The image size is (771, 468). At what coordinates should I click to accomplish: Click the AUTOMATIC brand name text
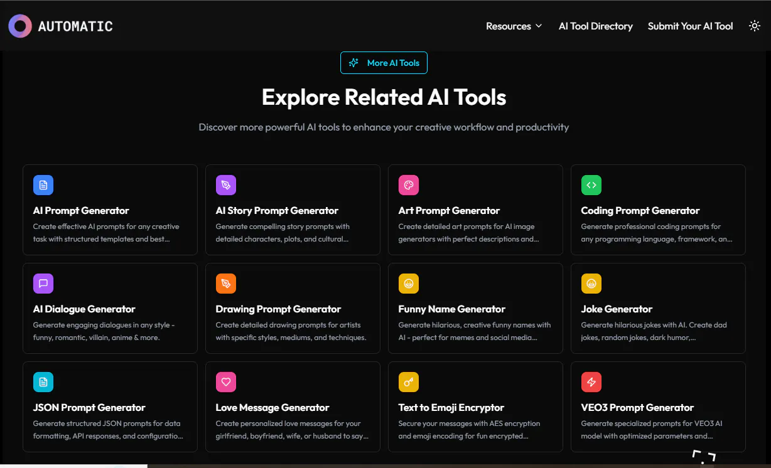point(75,26)
